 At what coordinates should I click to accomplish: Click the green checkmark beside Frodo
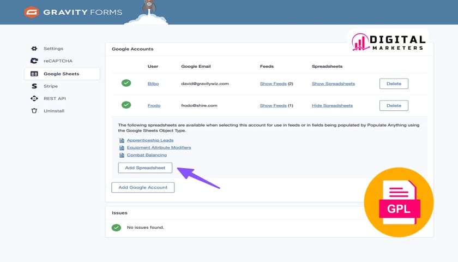point(126,105)
